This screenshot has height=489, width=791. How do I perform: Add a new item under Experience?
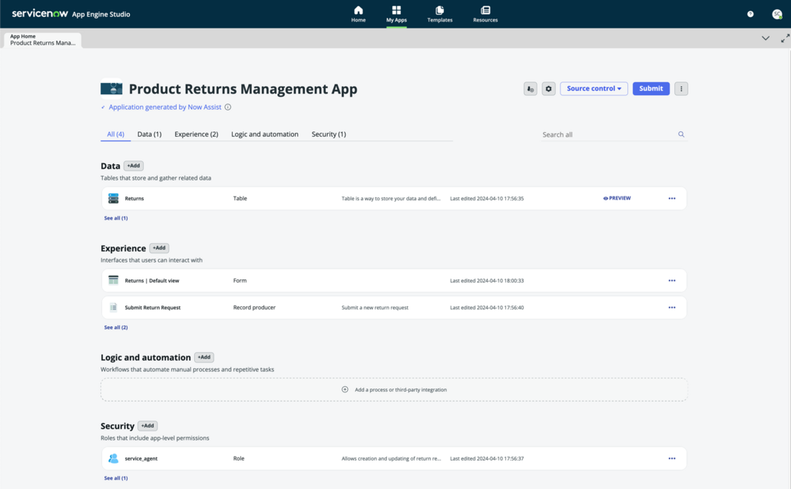[x=160, y=248]
